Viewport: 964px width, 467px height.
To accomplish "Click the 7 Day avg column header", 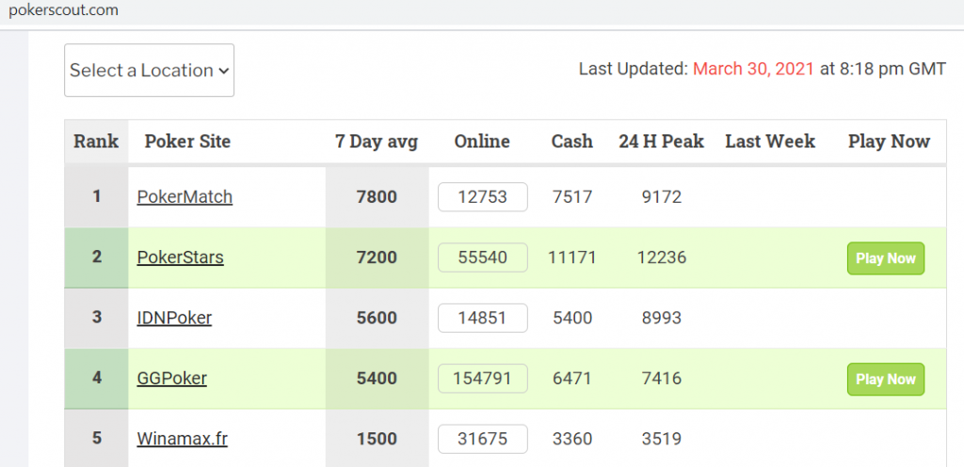I will 377,142.
